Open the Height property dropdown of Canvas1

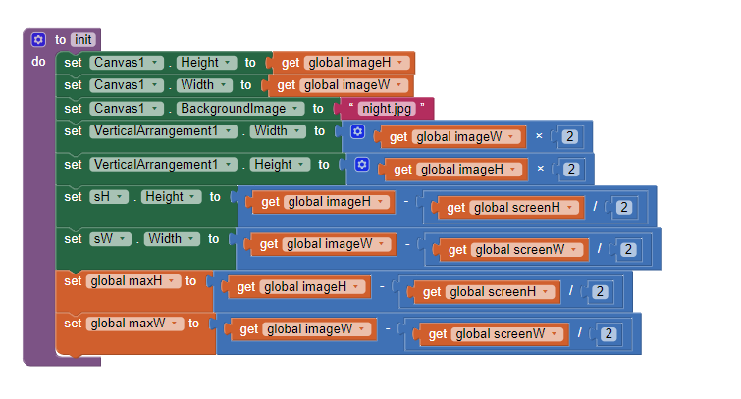(206, 63)
